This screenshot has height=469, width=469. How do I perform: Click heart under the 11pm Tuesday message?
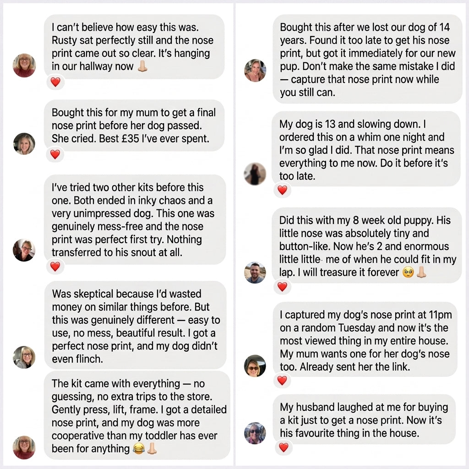click(x=282, y=380)
